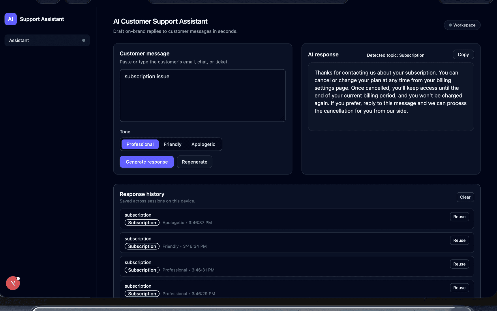Click the Workspace status pill

pos(462,25)
